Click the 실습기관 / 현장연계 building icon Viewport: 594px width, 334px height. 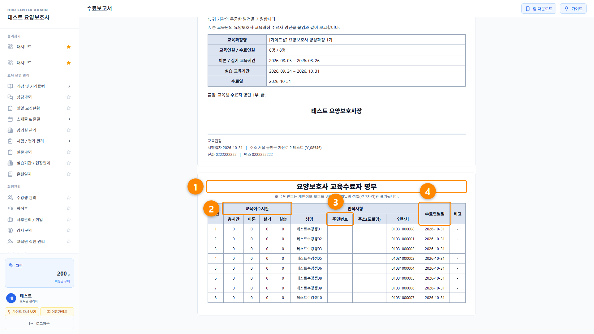pyautogui.click(x=10, y=163)
